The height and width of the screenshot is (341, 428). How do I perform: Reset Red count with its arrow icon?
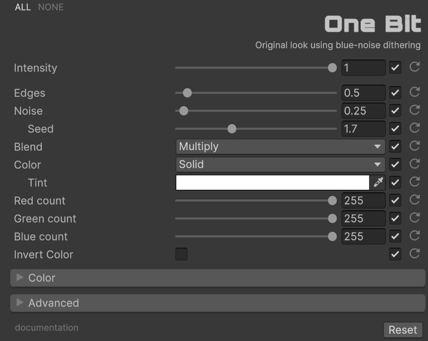pos(415,200)
